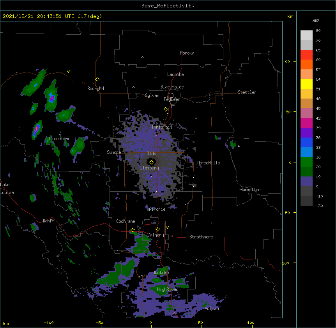Click the yellow diamond marker south of RedDeer
336x328 pixels.
pos(166,109)
